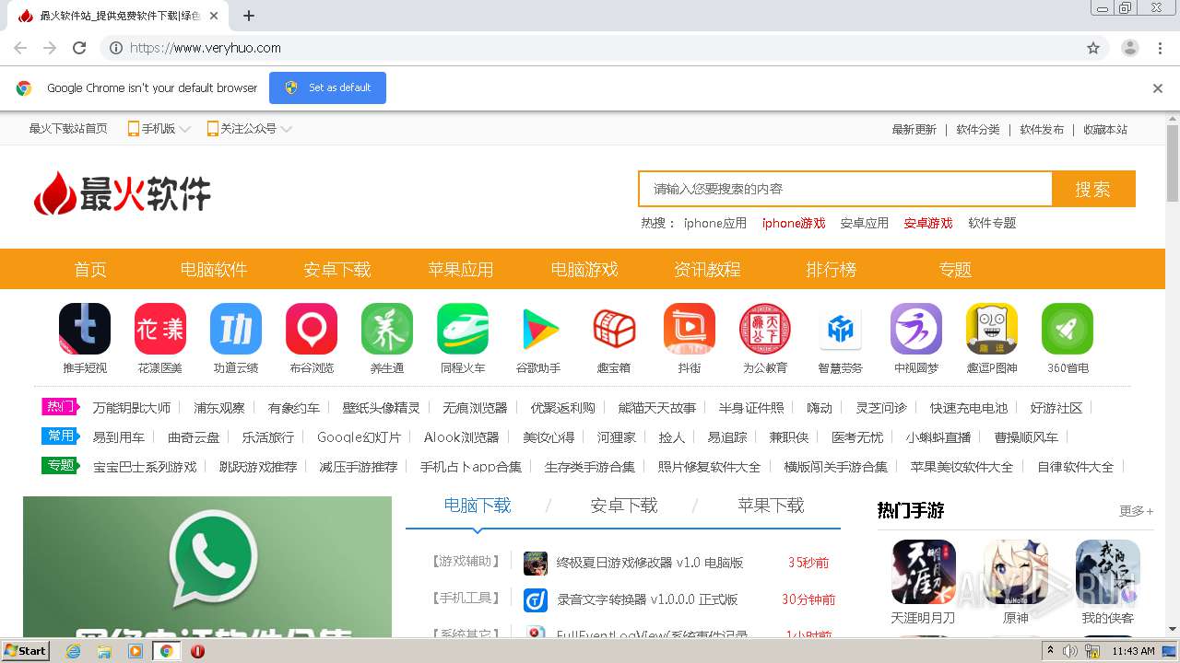Open 苹果应用 in the navigation bar
The image size is (1180, 663).
461,269
